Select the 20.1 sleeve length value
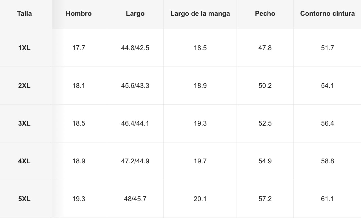The width and height of the screenshot is (361, 218). [x=200, y=199]
